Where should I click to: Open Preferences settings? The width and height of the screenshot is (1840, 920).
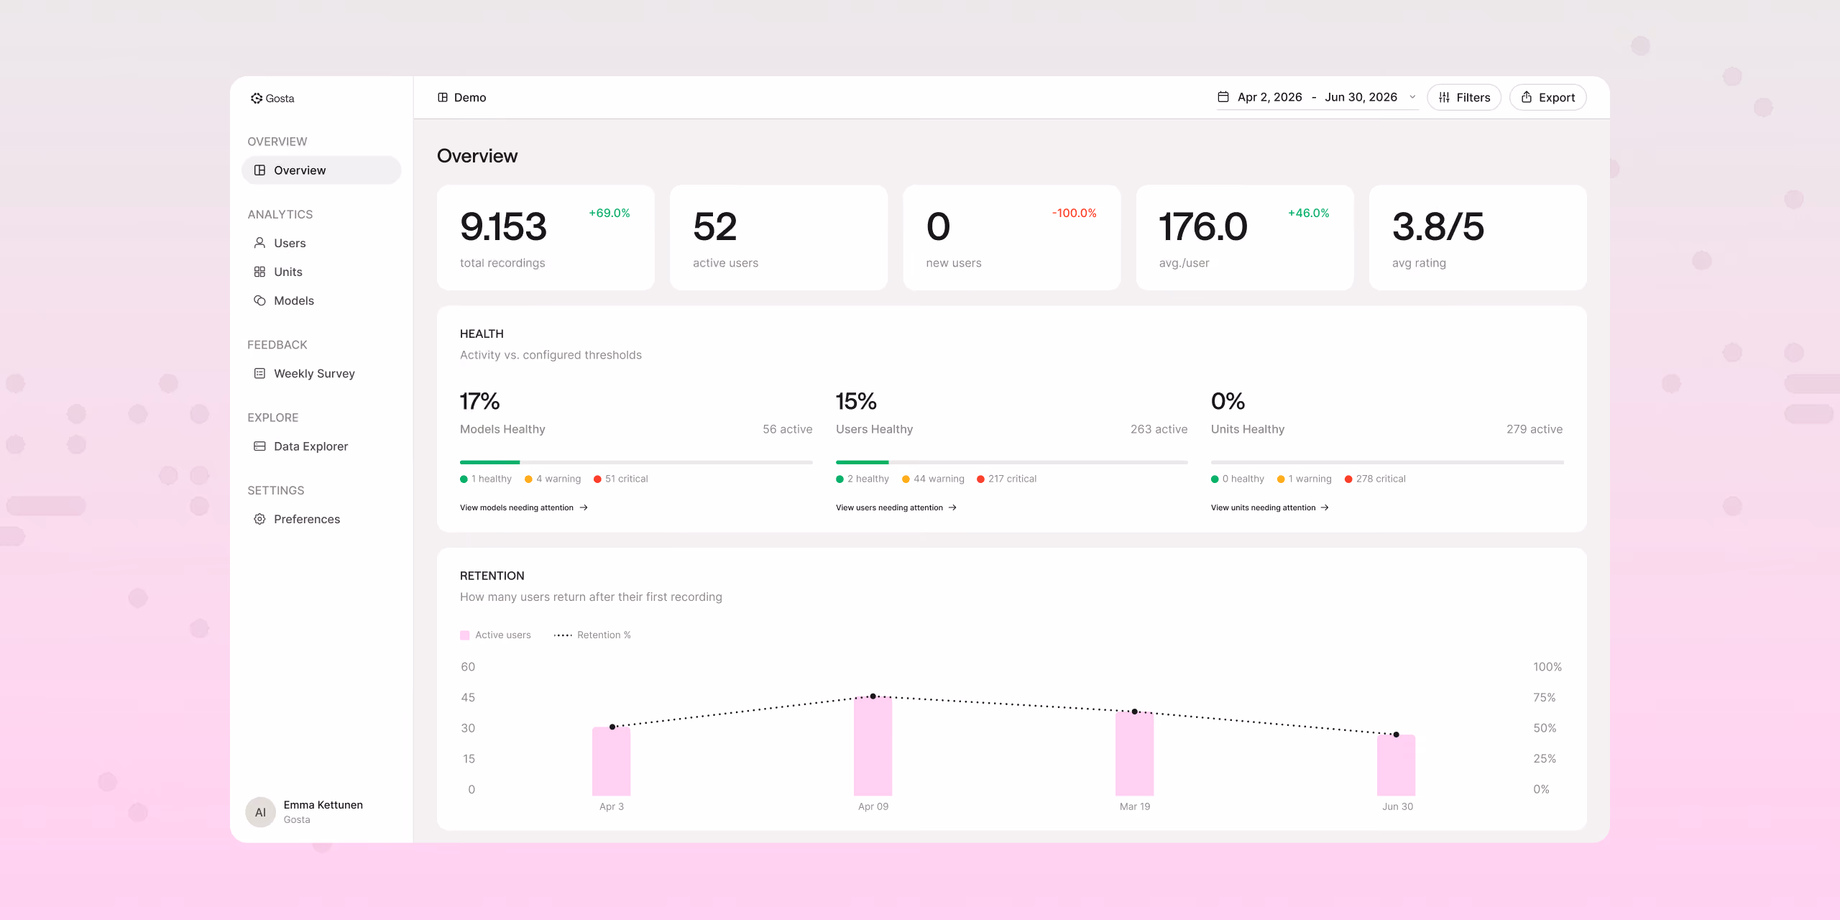pos(321,519)
